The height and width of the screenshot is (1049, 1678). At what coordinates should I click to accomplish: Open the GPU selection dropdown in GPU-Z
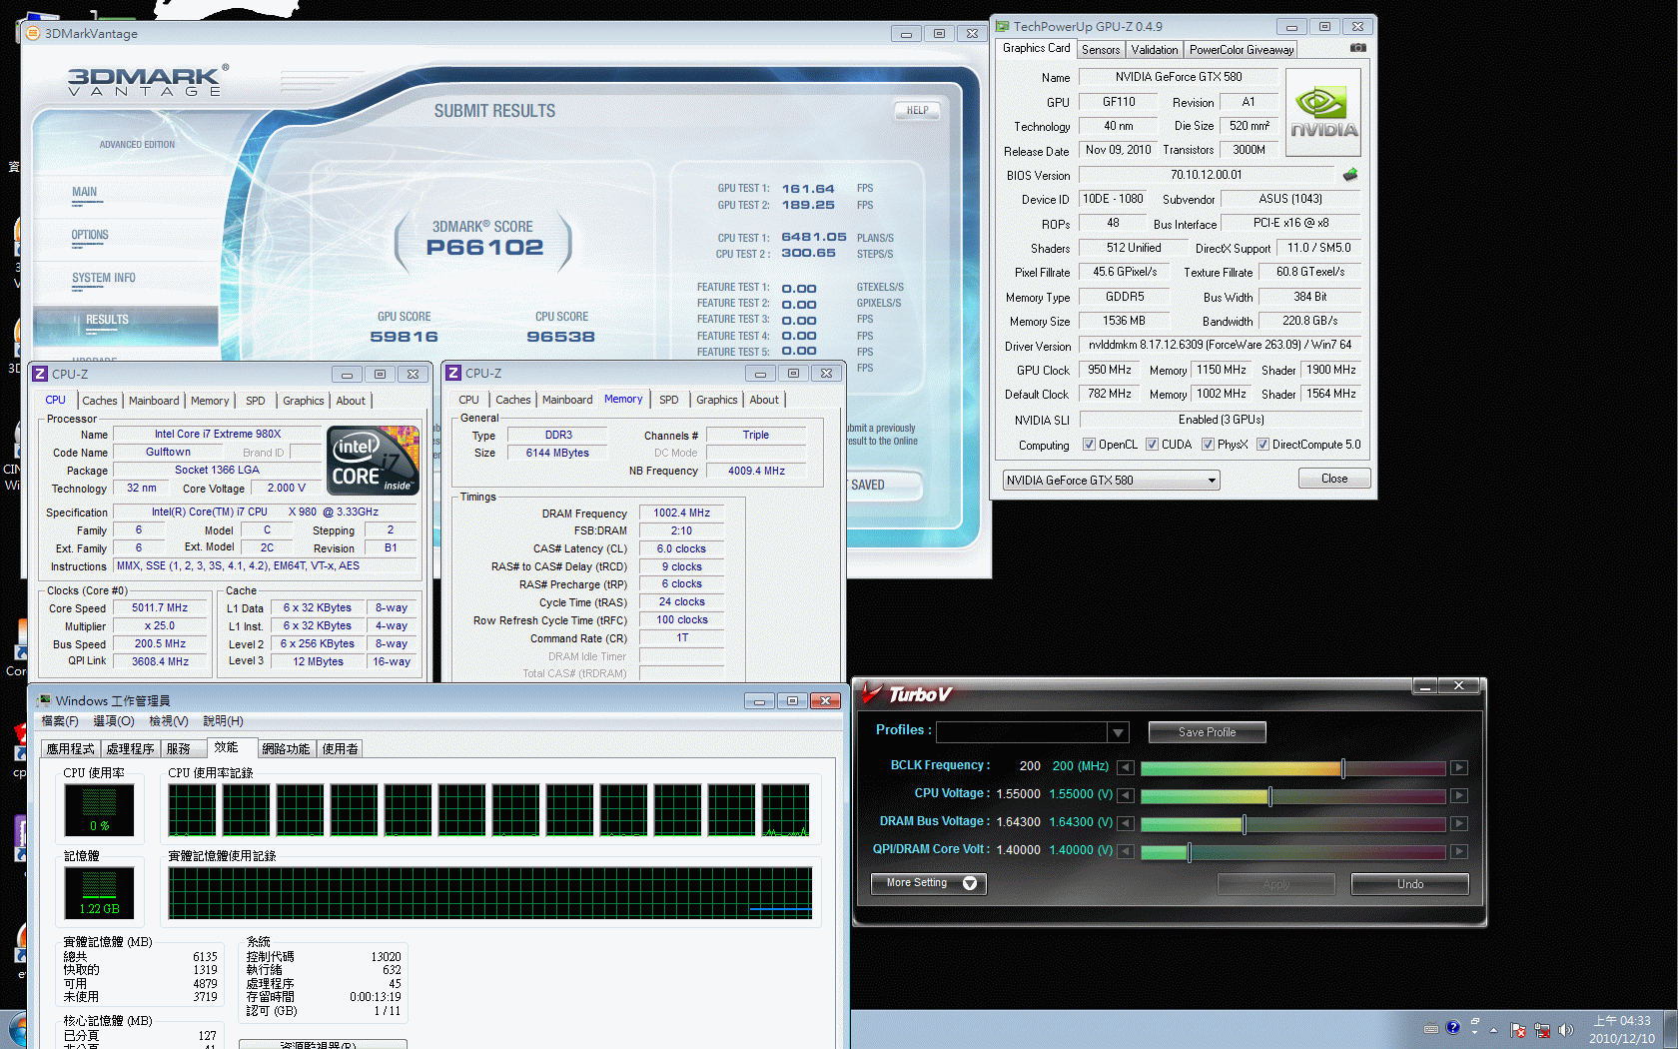coord(1212,481)
